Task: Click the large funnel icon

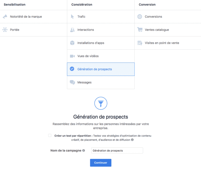Action: pyautogui.click(x=100, y=103)
